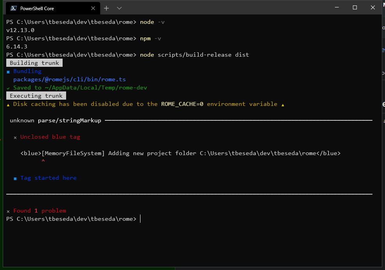Click the red x beside Unclosed blue tag

coord(15,138)
